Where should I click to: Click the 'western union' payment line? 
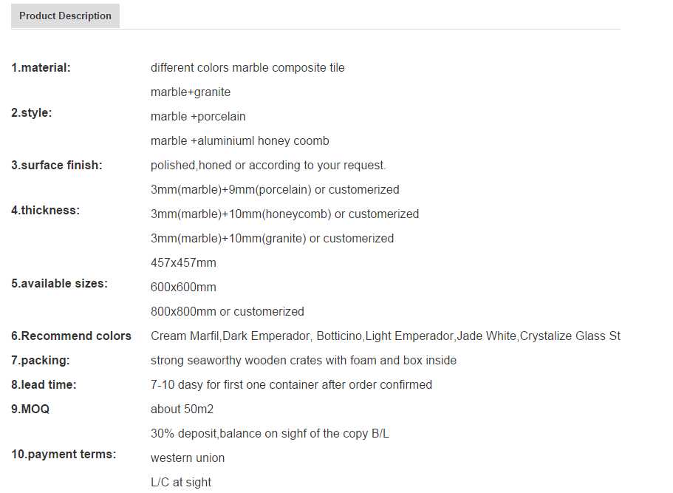[188, 458]
